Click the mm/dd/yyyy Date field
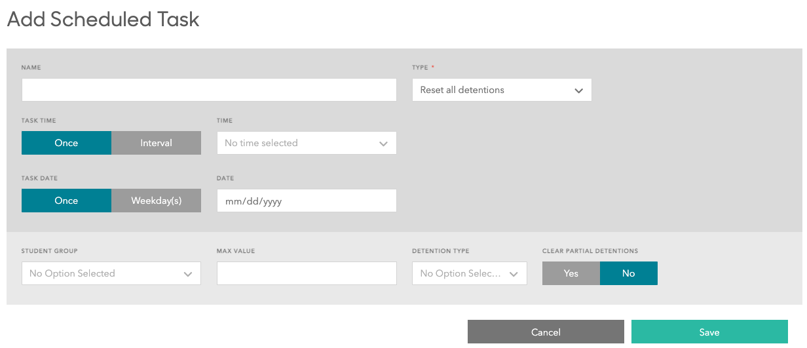 307,201
